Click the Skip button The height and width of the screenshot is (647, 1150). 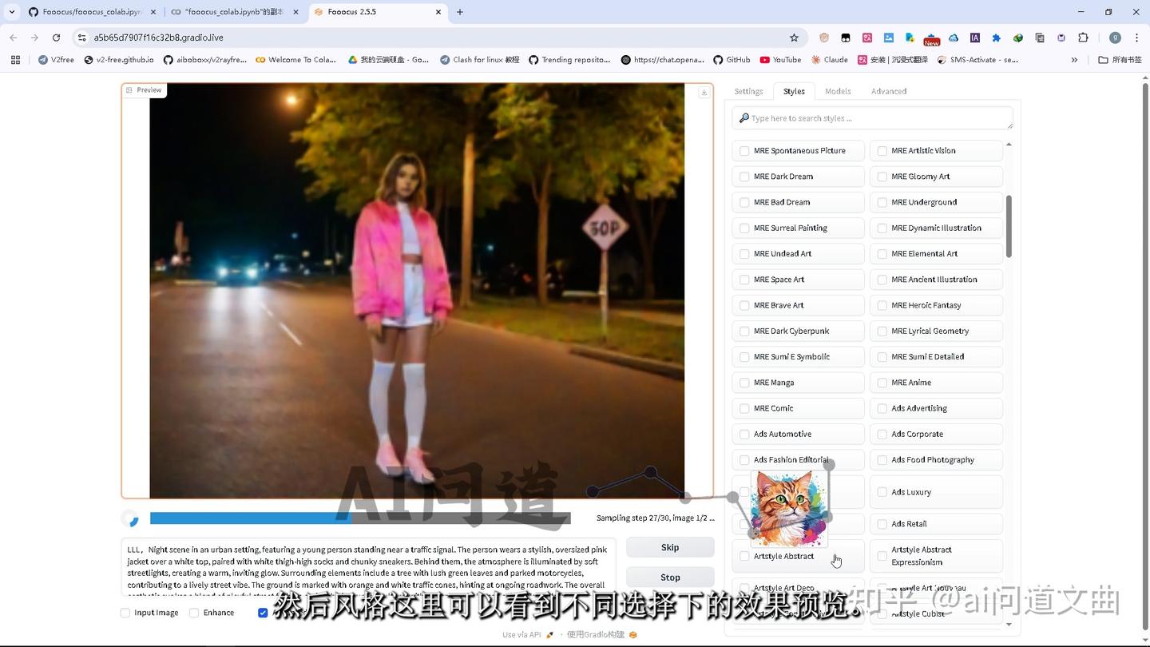(x=669, y=547)
